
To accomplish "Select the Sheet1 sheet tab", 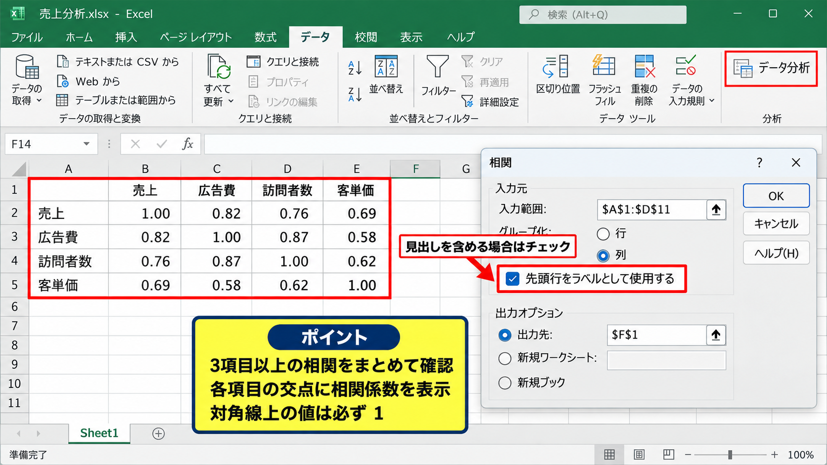I will pyautogui.click(x=99, y=433).
